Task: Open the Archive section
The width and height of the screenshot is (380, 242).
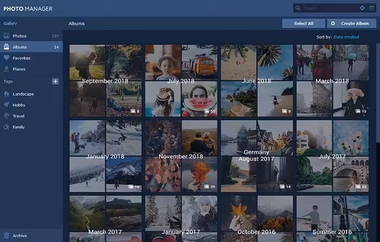Action: pos(20,236)
